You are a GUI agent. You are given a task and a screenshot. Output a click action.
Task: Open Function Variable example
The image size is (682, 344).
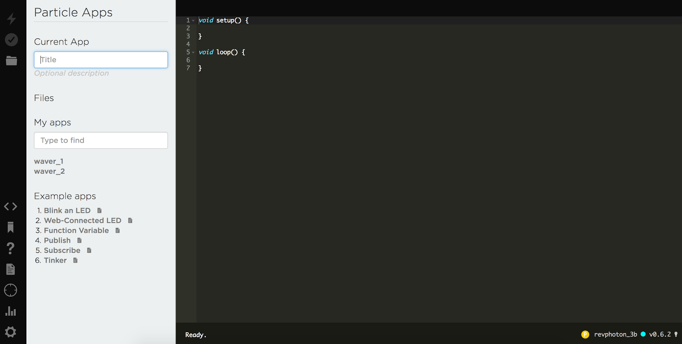pyautogui.click(x=76, y=230)
